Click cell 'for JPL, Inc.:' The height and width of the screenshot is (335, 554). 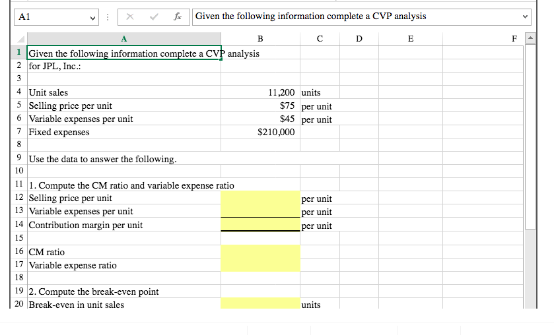coord(124,66)
